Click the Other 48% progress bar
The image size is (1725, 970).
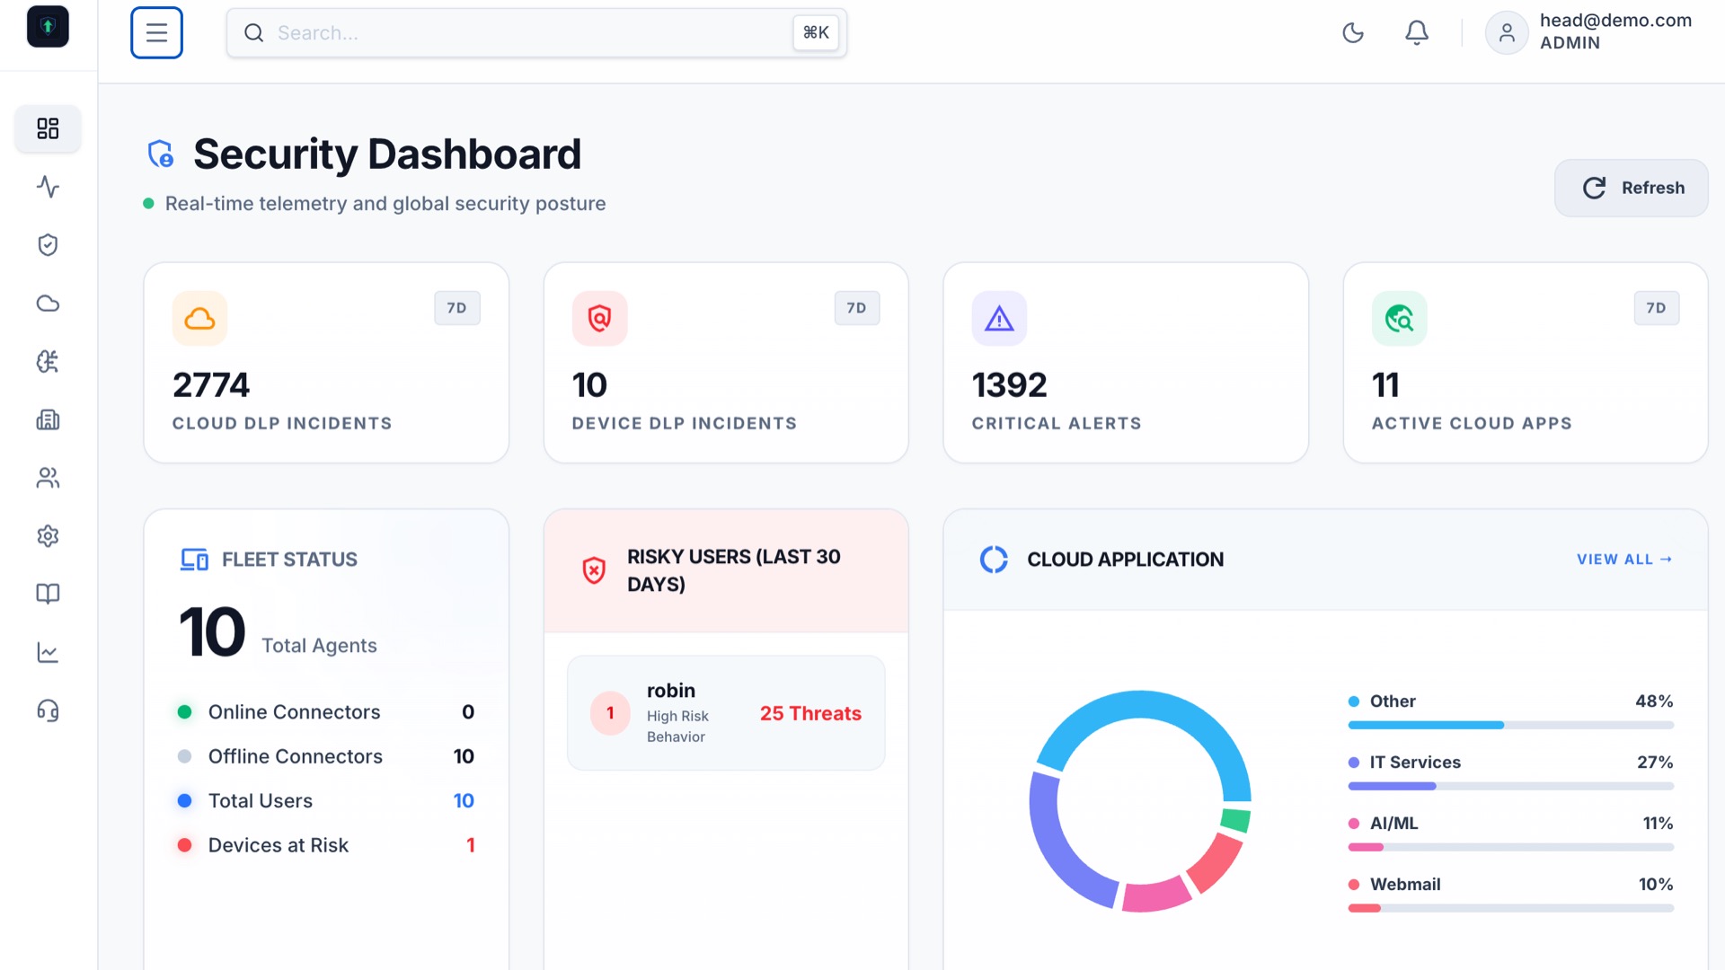[x=1510, y=725]
